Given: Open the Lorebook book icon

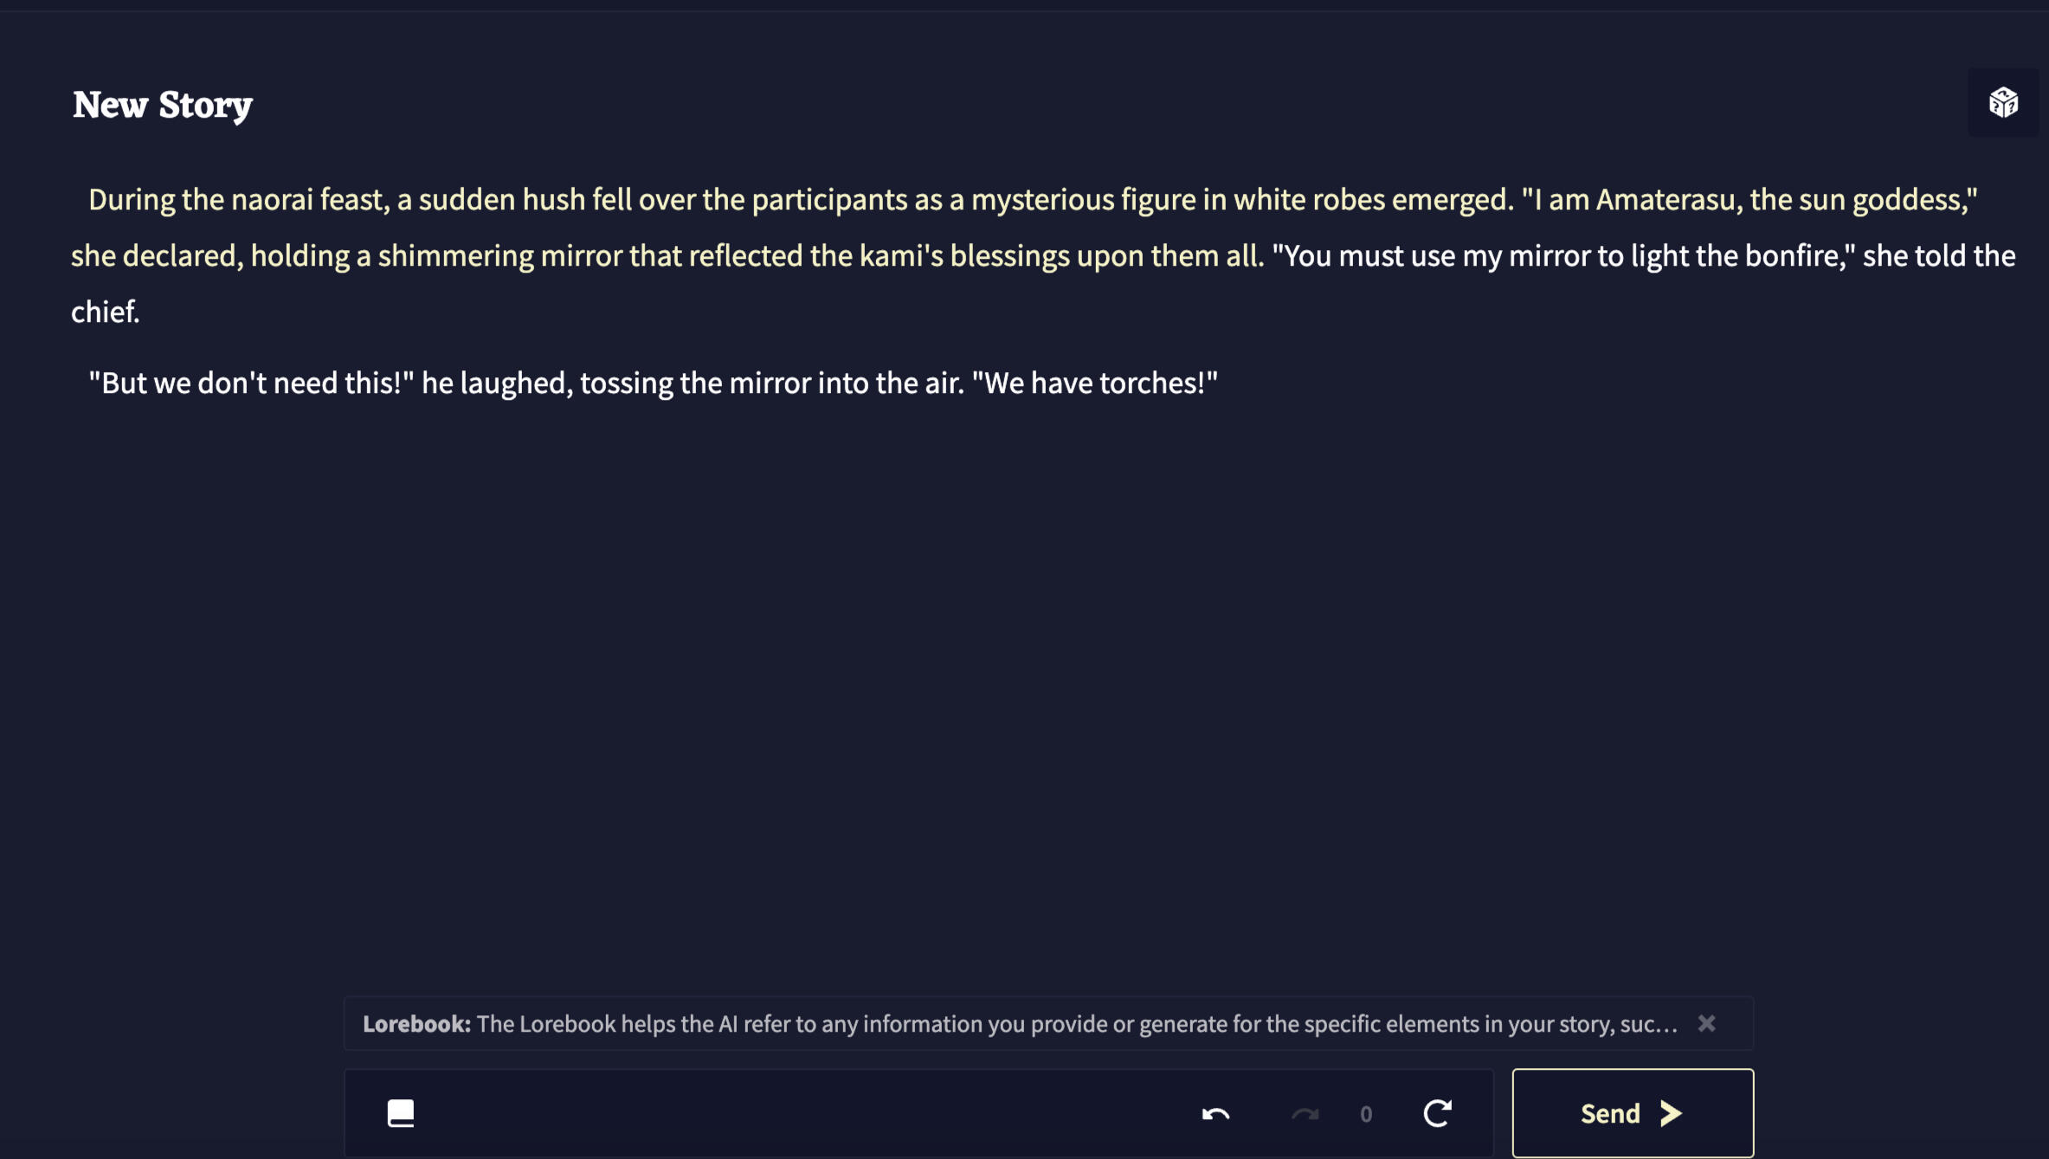Looking at the screenshot, I should [400, 1113].
